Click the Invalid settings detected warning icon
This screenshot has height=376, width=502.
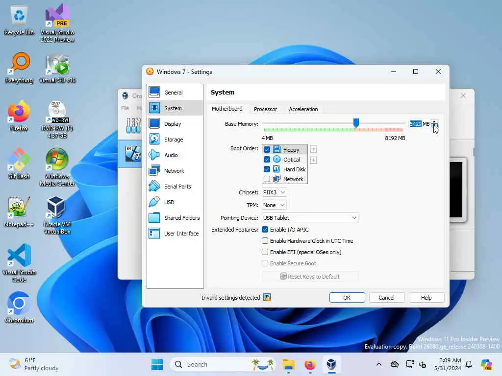point(267,298)
